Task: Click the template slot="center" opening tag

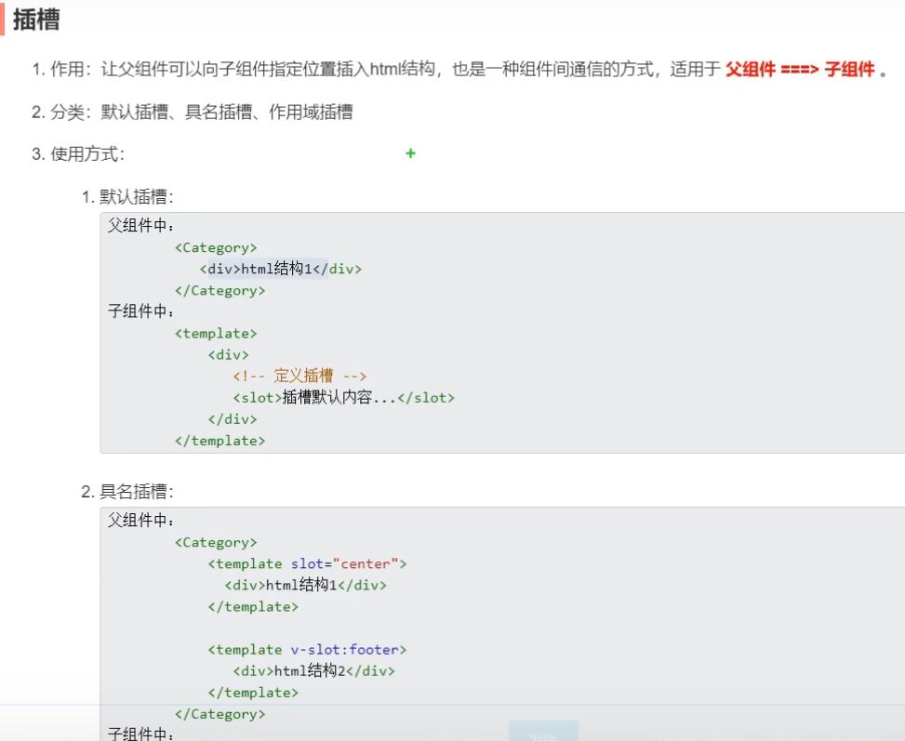Action: point(307,563)
